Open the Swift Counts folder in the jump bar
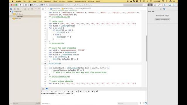 pos(67,9)
